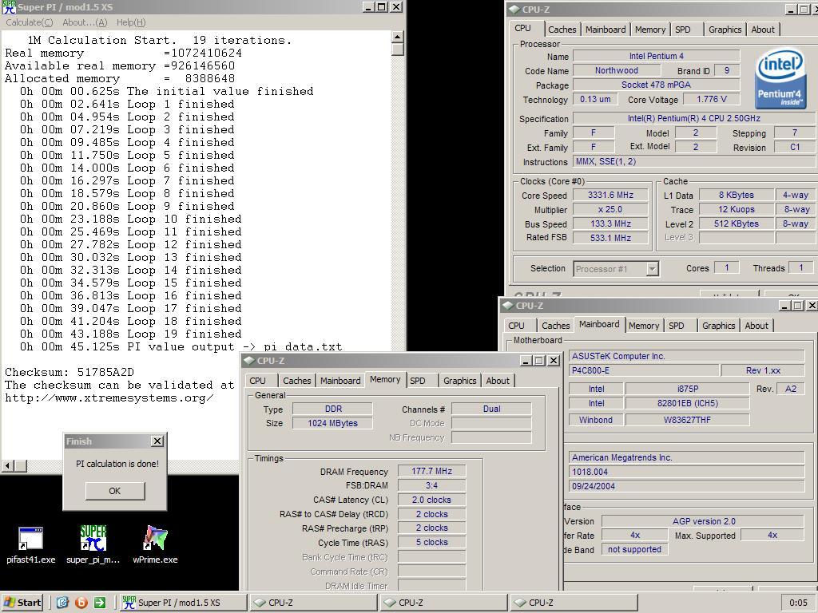Select About tab in Mainboard CPU-Z window
Viewport: 818px width, 613px height.
pyautogui.click(x=756, y=326)
